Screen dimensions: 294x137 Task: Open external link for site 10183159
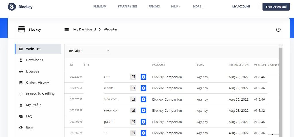click(133, 110)
